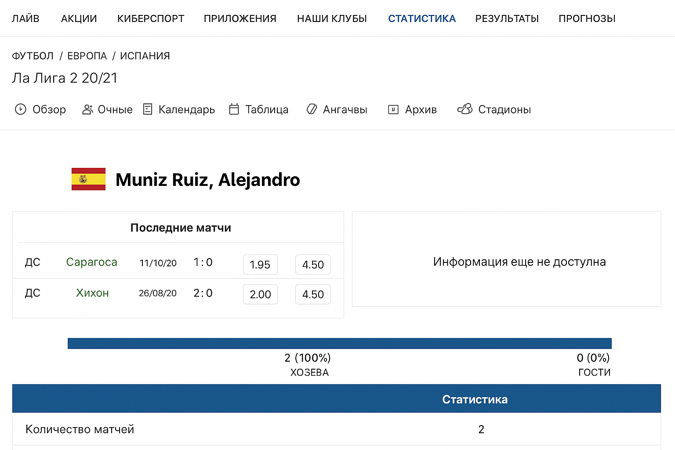Click the blue Статистика table header
This screenshot has height=450, width=675.
click(337, 399)
